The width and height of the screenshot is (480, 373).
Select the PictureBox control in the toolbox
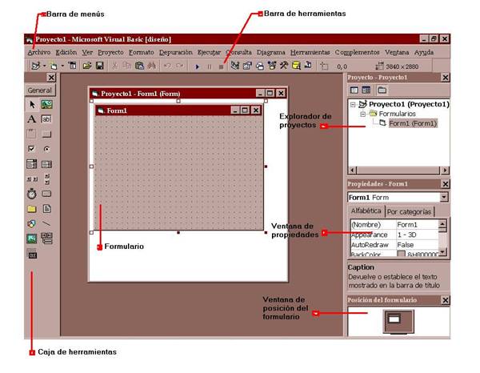coord(46,104)
